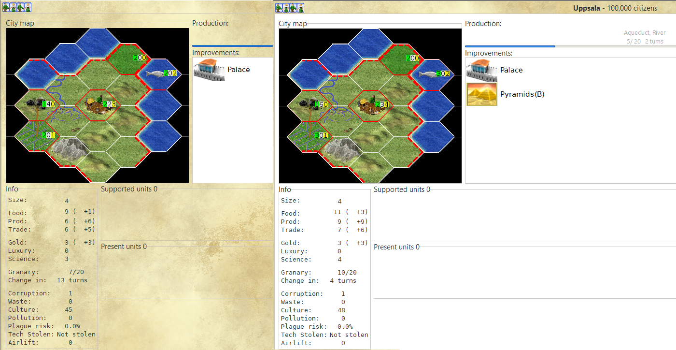Click Palace label in Uppsala window
The width and height of the screenshot is (676, 350).
511,70
